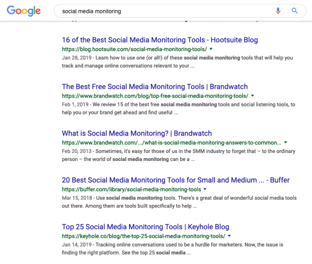Expand the dropdown arrow beside blog.hootsuite.com URL
This screenshot has height=264, width=312.
coord(211,49)
